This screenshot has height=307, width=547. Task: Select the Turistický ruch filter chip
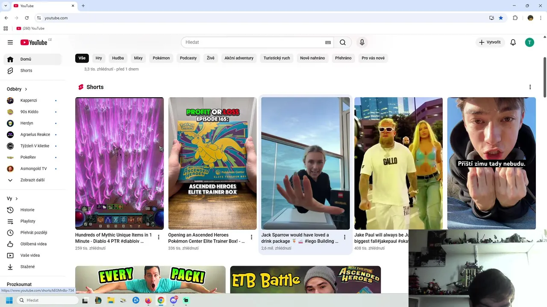[x=276, y=58]
